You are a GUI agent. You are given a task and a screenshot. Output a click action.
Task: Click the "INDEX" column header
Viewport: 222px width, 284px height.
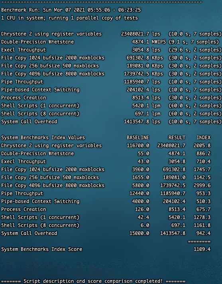[203, 138]
